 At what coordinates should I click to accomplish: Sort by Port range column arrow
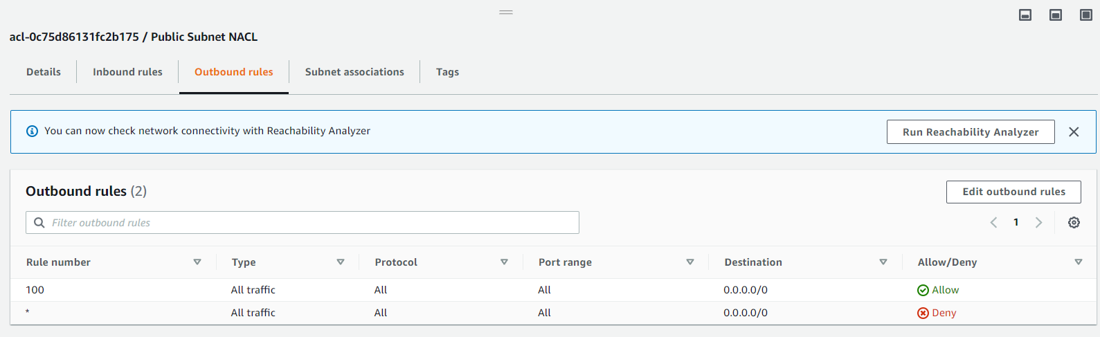(689, 262)
